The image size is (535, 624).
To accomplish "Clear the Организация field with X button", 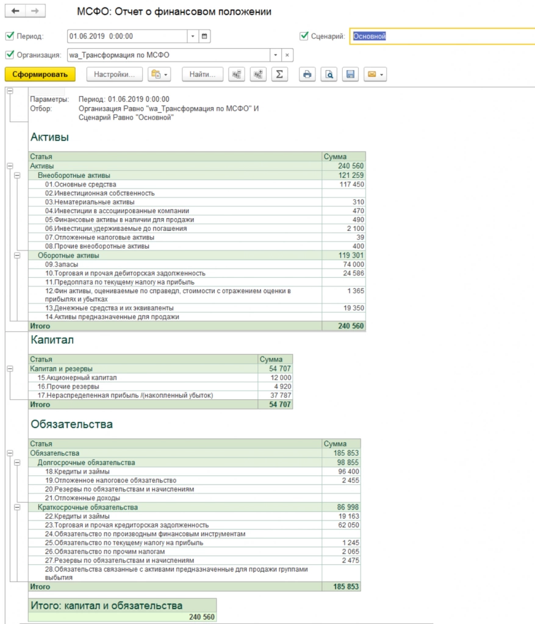I will click(x=287, y=55).
